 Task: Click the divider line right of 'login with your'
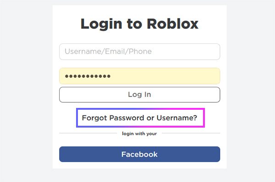(191, 133)
